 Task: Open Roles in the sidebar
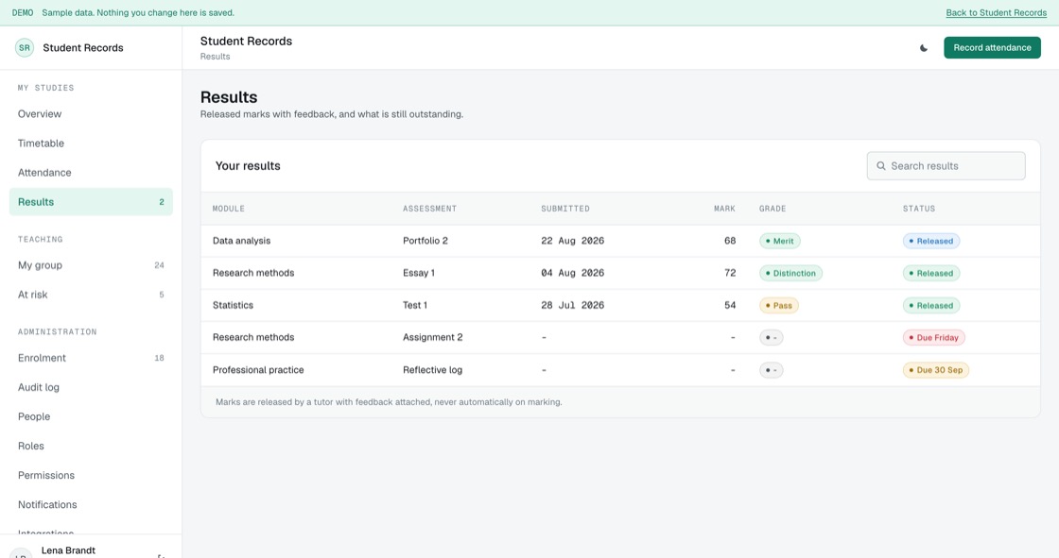pos(91,446)
